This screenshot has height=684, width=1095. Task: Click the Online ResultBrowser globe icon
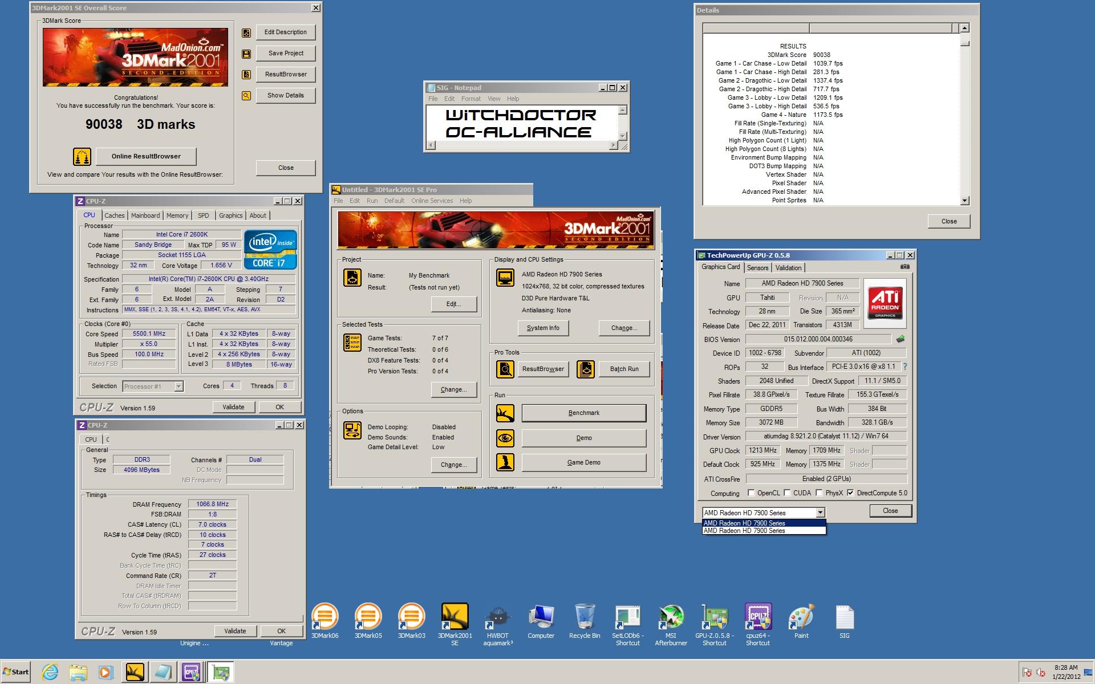coord(82,157)
